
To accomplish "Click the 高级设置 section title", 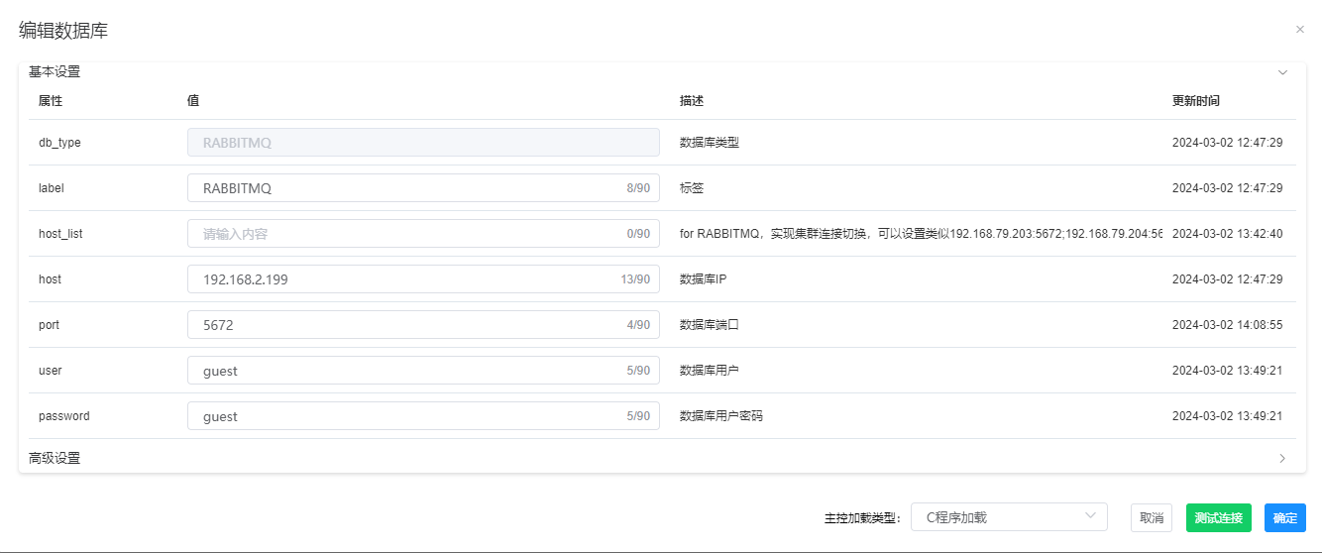I will point(55,458).
